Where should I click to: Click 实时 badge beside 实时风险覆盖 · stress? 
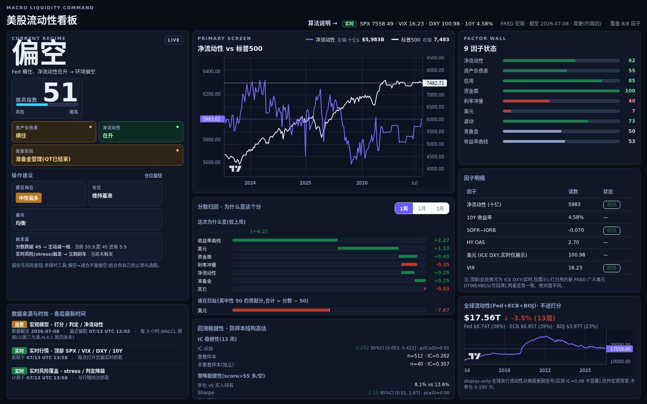(19, 371)
